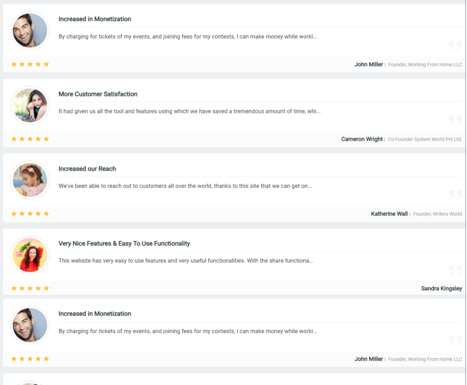Click Sandra Kingsley's profile picture
The image size is (467, 385).
(x=30, y=255)
